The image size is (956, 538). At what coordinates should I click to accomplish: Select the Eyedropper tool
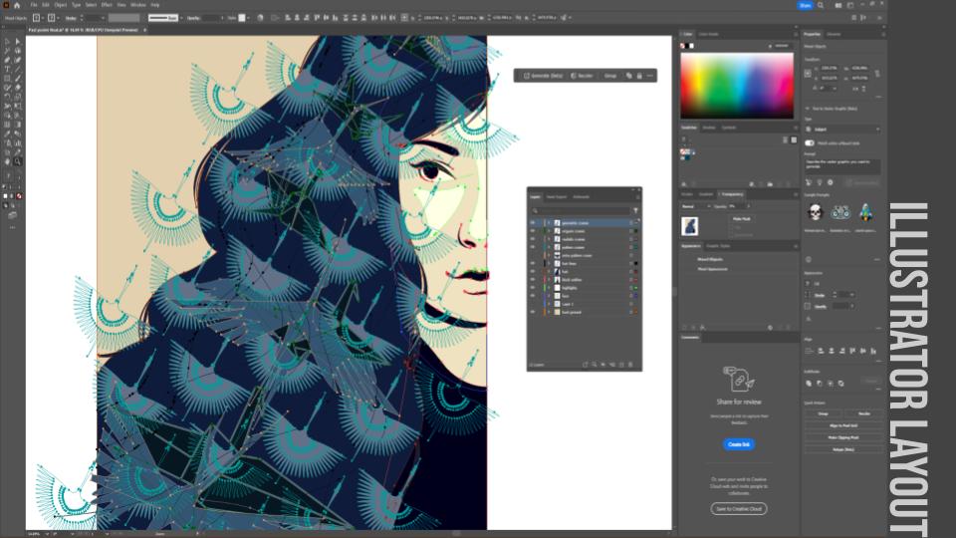point(7,133)
